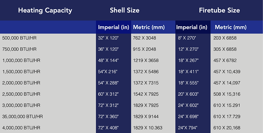The image size is (263, 133).
Task: Select the Shell Size header
Action: 125,10
